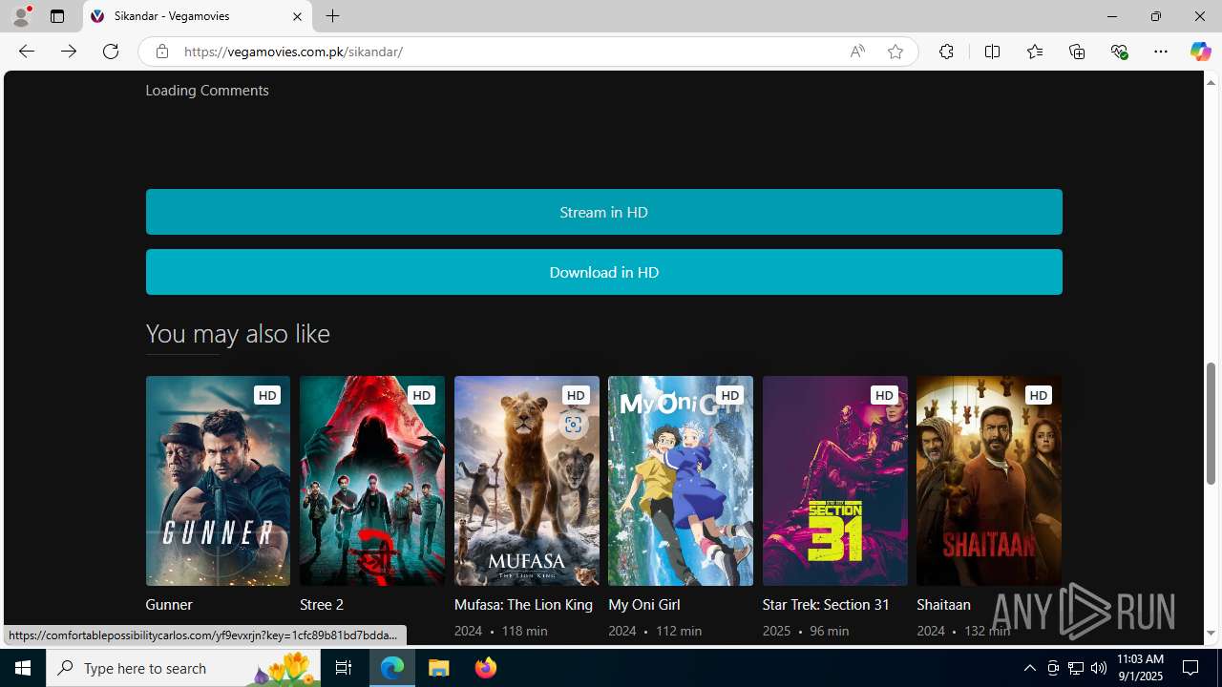Click the My Oni Girl title link
The image size is (1222, 687).
(x=644, y=604)
